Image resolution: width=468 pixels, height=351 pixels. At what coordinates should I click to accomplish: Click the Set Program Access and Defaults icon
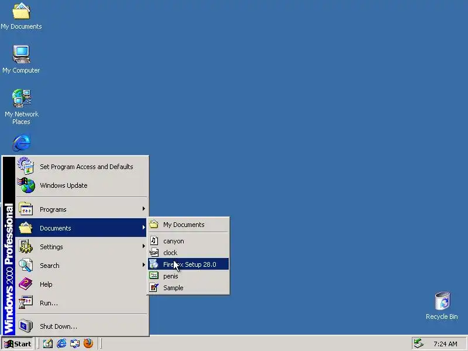pos(26,166)
